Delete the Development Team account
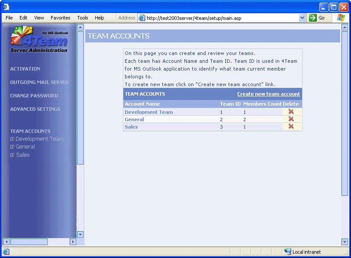The height and width of the screenshot is (258, 351). tap(291, 112)
